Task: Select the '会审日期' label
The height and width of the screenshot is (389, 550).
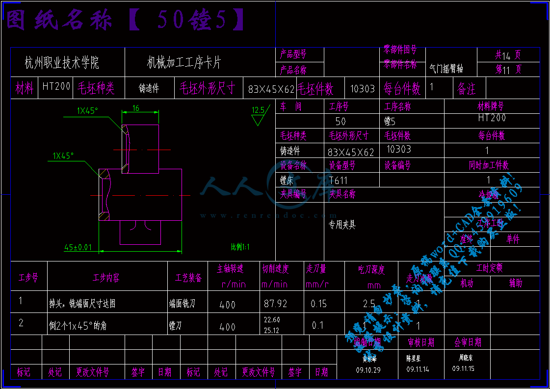Action: coord(468,342)
